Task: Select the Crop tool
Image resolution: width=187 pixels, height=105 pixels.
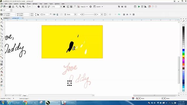Action: [x=1, y=26]
